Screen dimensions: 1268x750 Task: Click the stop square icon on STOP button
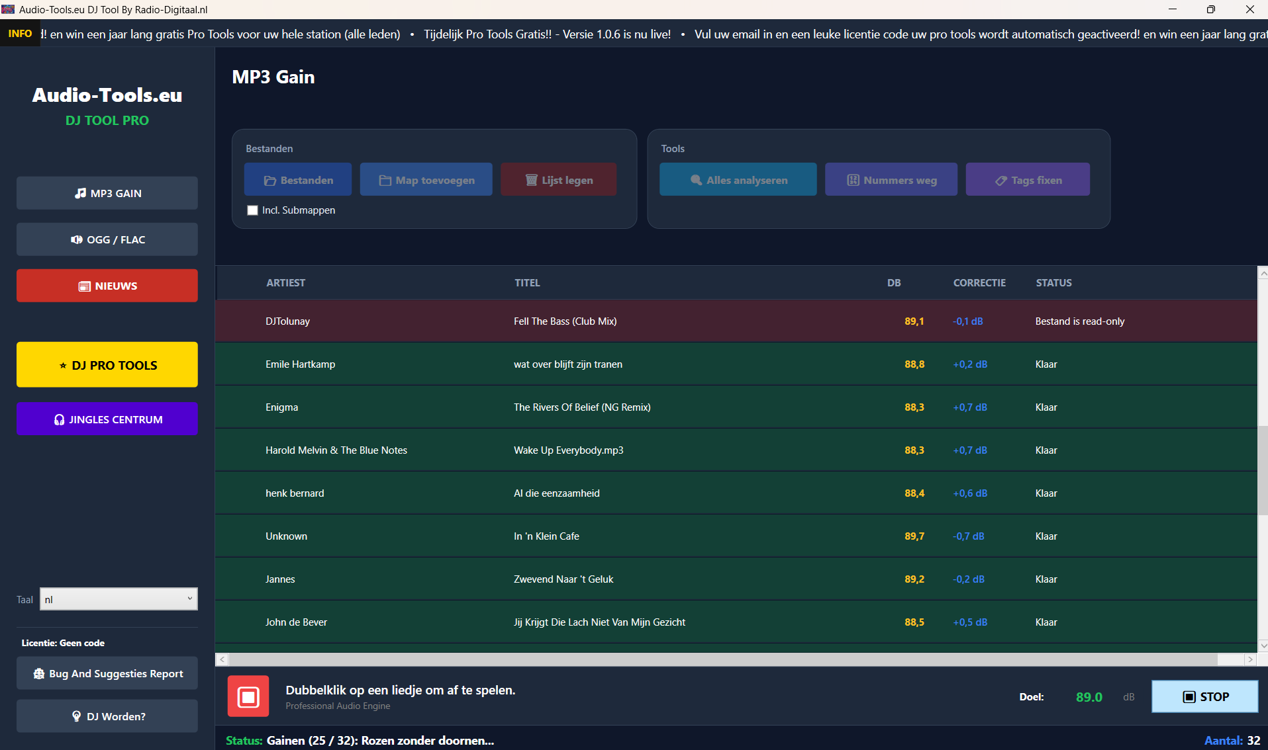coord(1189,697)
